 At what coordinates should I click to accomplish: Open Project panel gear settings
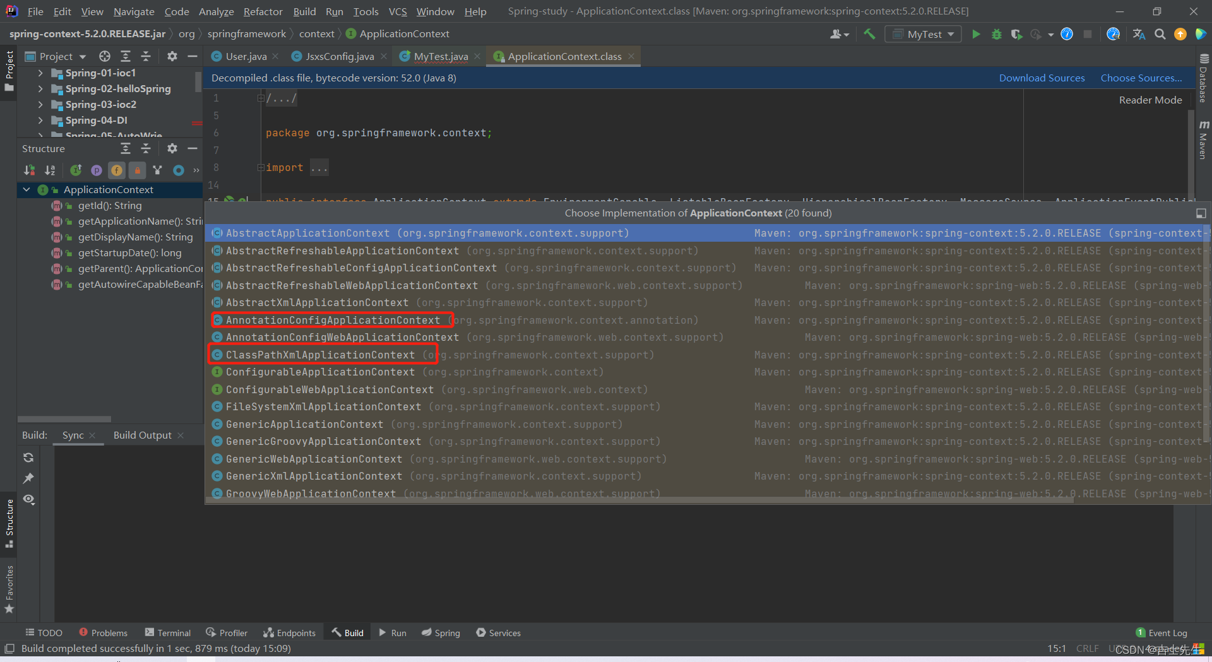172,56
